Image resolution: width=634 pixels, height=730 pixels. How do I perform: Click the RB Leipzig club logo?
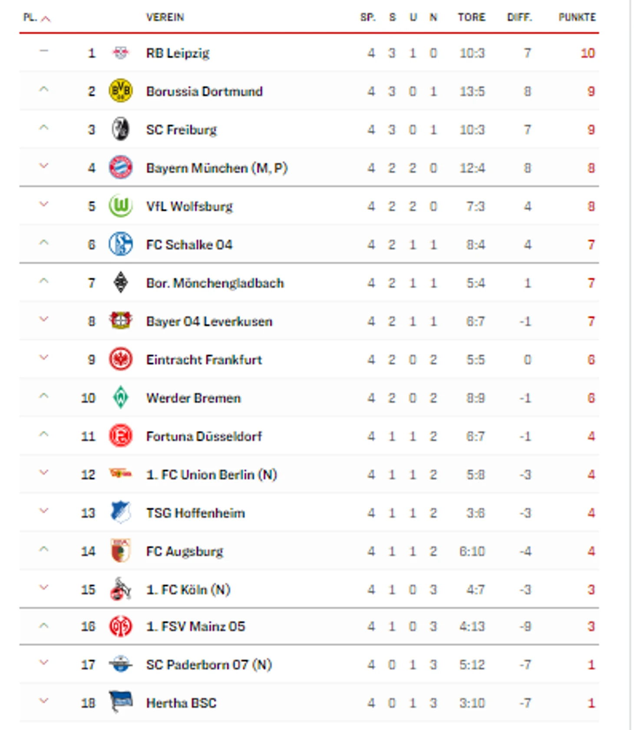pos(121,53)
